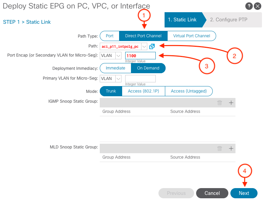Open Primary VLAN for Micro-Seg type dropdown

click(118, 79)
